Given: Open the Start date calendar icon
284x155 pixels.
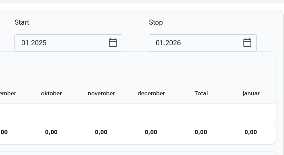Looking at the screenshot, I should [x=113, y=43].
